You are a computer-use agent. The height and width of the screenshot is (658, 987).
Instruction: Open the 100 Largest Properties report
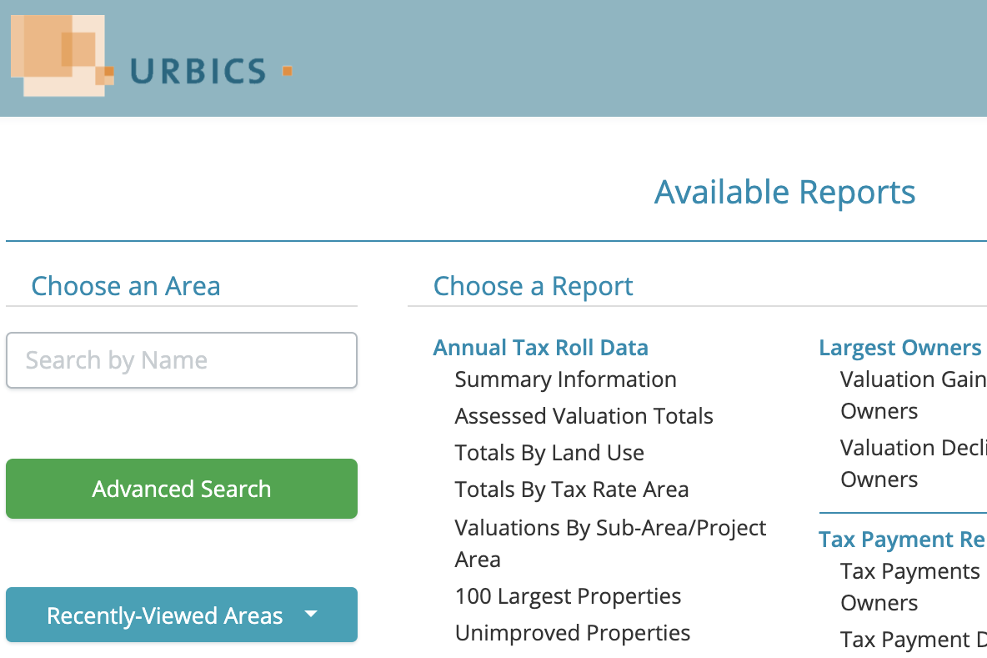click(568, 596)
